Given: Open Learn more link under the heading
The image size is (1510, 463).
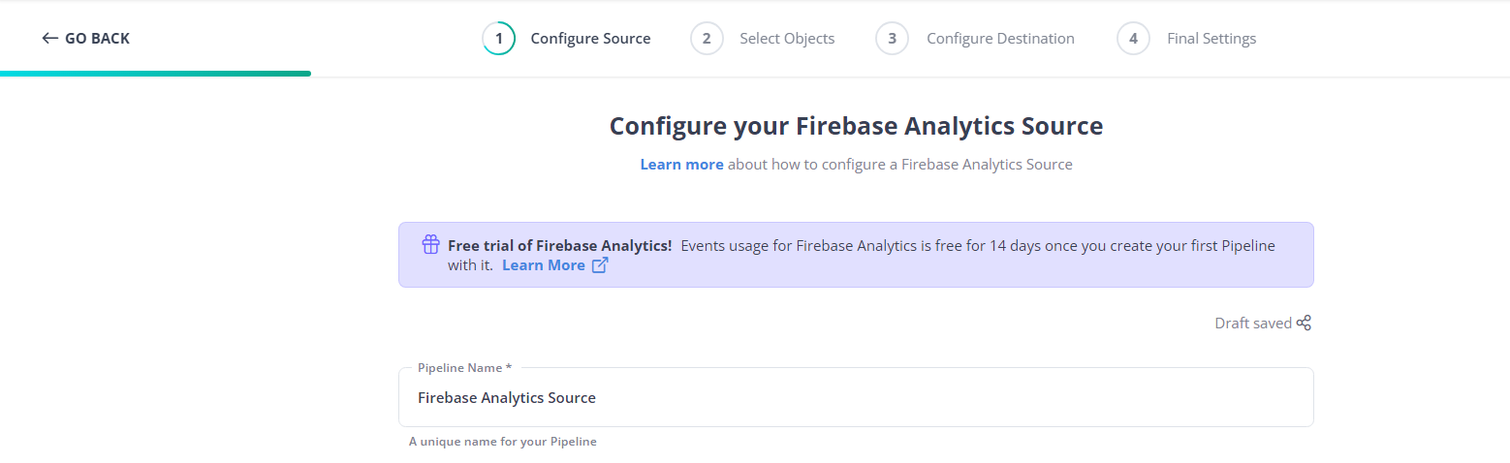Looking at the screenshot, I should 681,165.
